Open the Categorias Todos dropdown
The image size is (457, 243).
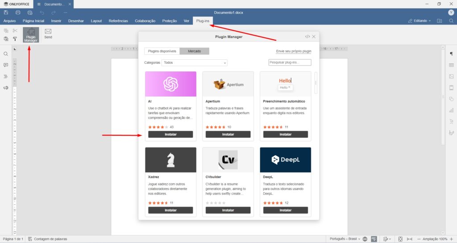click(x=195, y=62)
